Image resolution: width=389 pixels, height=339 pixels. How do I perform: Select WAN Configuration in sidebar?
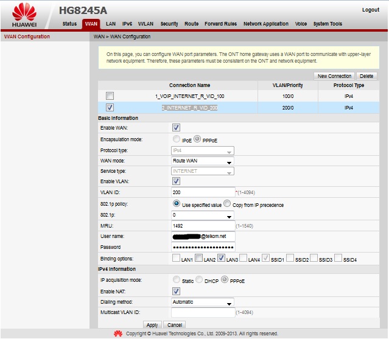(27, 37)
